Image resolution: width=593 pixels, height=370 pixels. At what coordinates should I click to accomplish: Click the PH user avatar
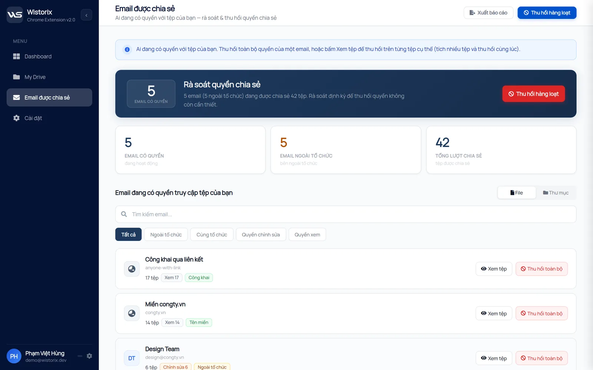(x=14, y=356)
